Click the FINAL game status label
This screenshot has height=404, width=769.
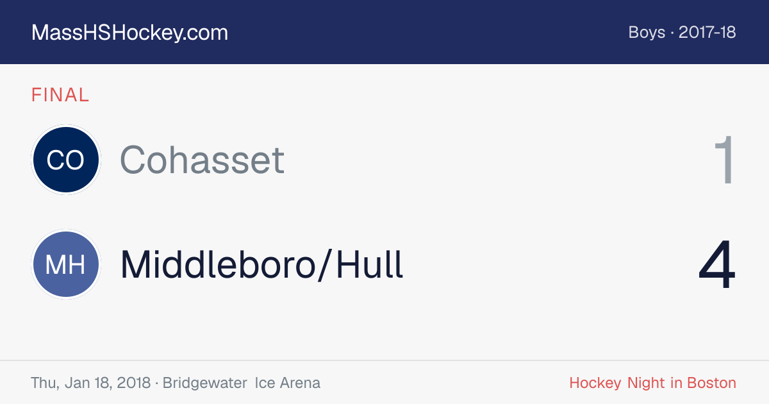60,95
